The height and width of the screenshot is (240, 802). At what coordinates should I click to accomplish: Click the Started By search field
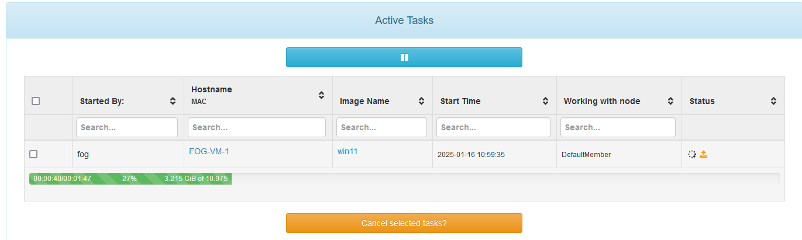[x=127, y=127]
